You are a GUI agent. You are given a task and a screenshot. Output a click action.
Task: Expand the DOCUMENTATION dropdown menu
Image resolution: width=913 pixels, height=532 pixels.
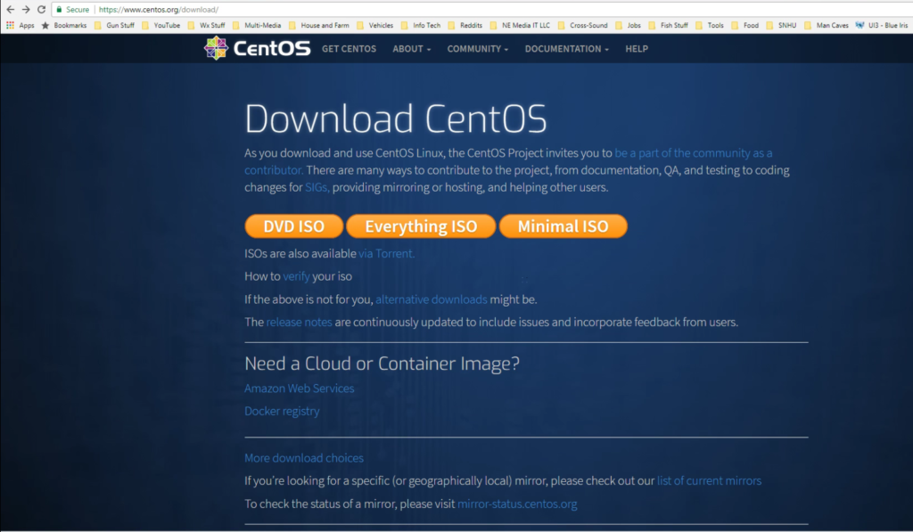click(x=566, y=49)
